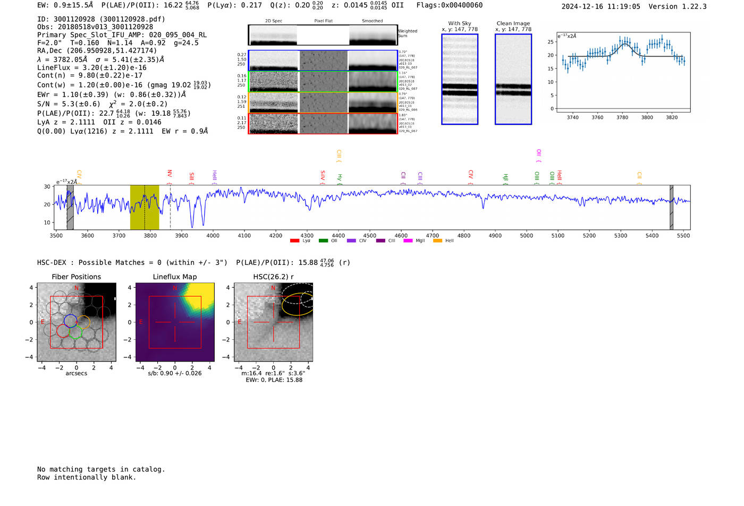Screen dimensions: 744x506
Task: Click the 'Pixel Flat' column header
Action: (x=323, y=21)
